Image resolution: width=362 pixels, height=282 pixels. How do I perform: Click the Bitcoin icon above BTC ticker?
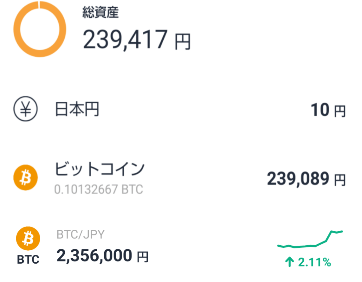pyautogui.click(x=28, y=239)
